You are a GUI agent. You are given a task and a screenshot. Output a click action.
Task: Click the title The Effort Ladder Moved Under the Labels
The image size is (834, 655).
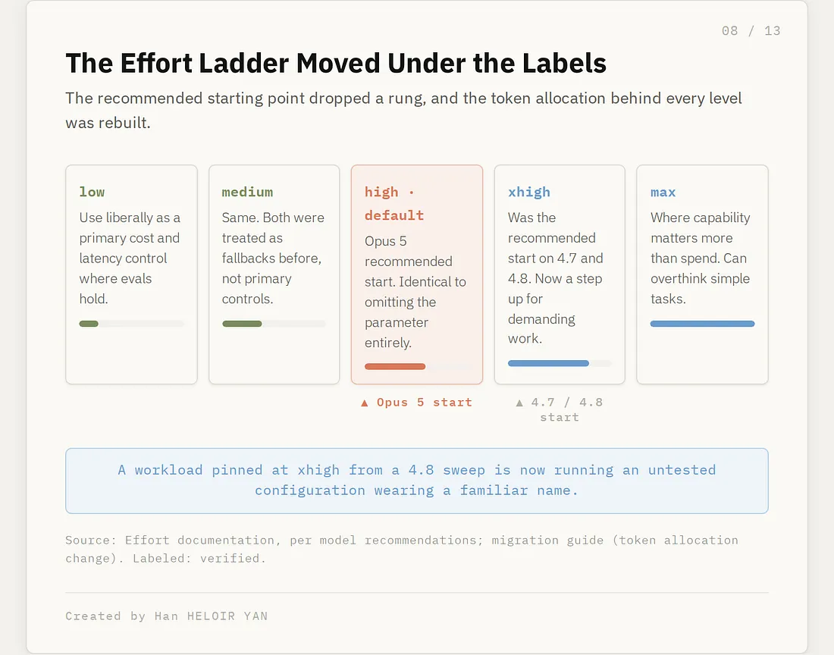click(336, 63)
